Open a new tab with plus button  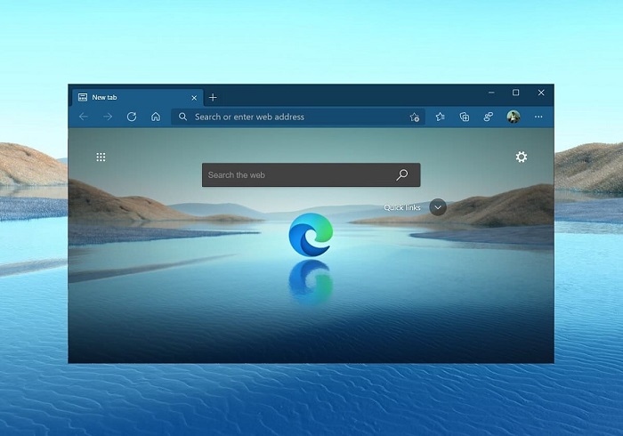tap(213, 97)
